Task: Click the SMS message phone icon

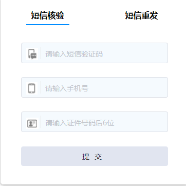Action: pos(32,54)
